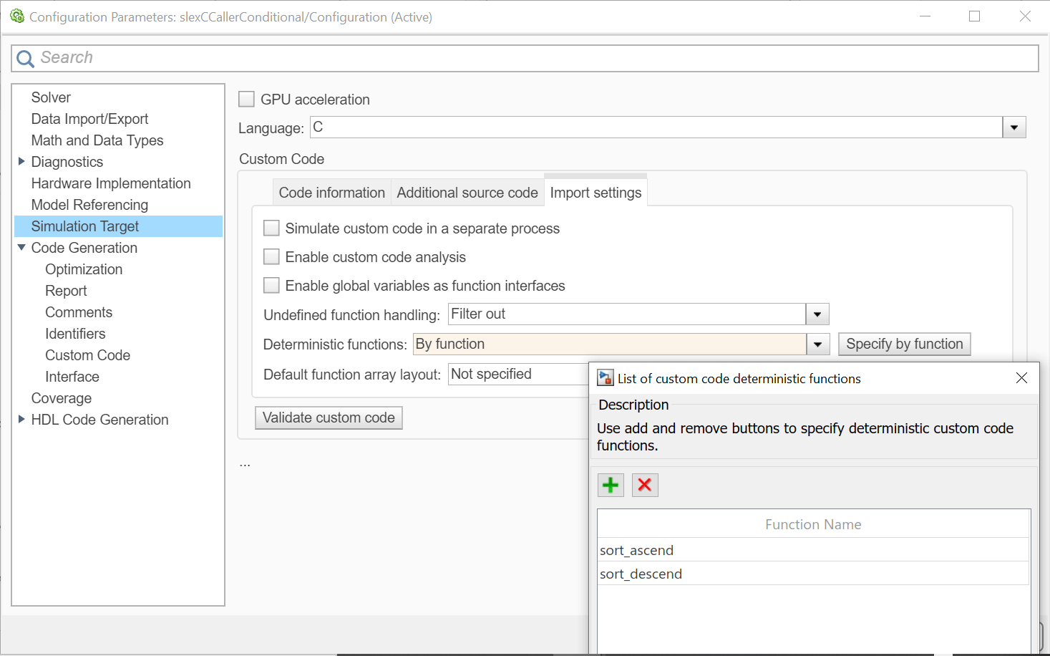Click the Validate custom code button
This screenshot has height=656, width=1050.
click(329, 418)
